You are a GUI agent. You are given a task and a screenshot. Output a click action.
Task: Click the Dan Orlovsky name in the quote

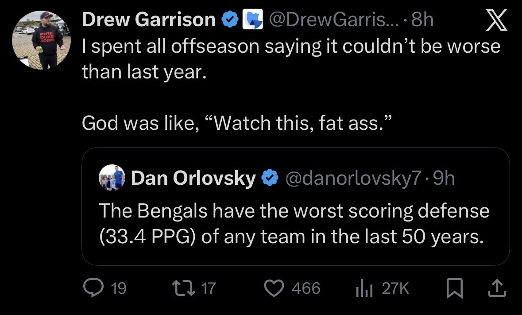click(x=193, y=178)
